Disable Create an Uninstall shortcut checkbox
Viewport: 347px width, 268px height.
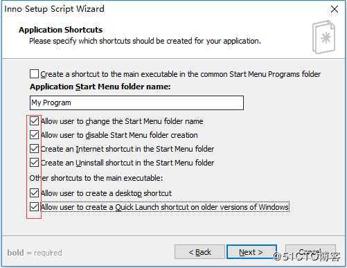pos(34,163)
